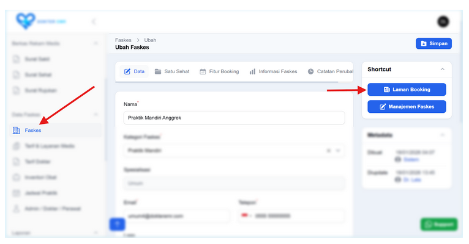Open the Catatan Perubahan tab
This screenshot has width=469, height=244.
[330, 71]
